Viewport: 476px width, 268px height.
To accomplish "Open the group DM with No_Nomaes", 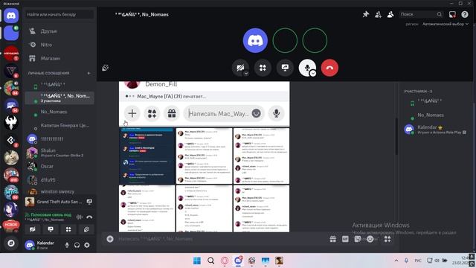I will click(x=59, y=98).
